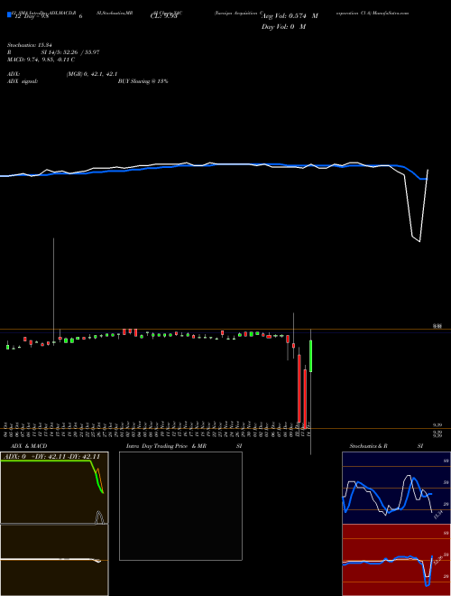The image size is (451, 596).
Task: Click the 'Stochastics & R' panel title
Action: (368, 446)
